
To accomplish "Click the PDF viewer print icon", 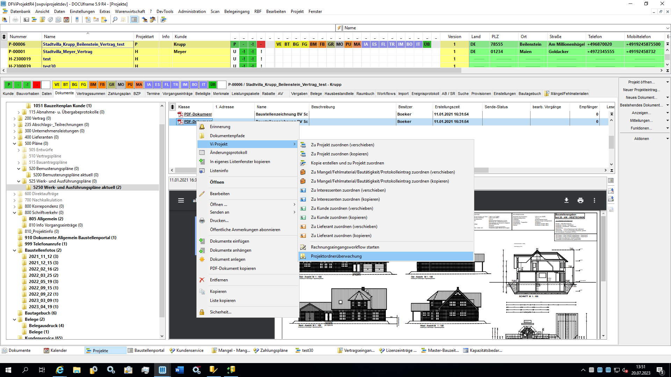I will point(580,200).
